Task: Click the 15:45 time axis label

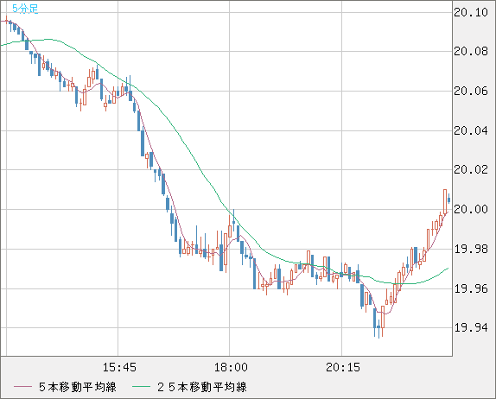Action: 119,367
